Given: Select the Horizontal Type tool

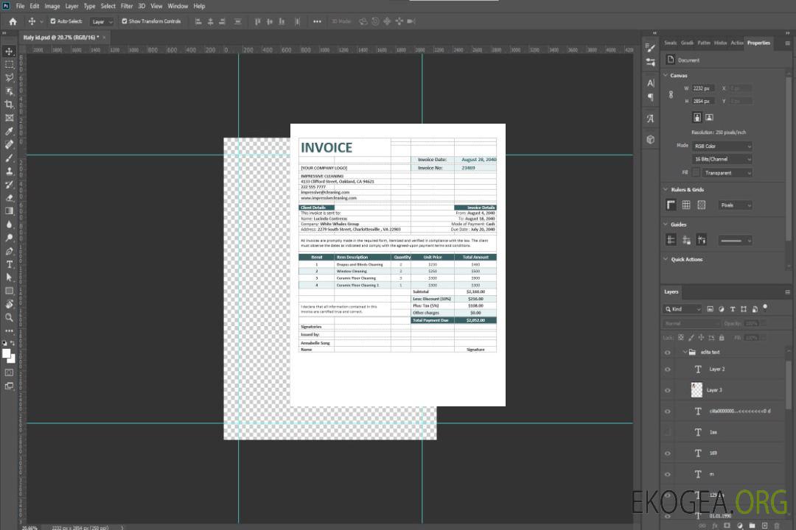Looking at the screenshot, I should (x=9, y=264).
